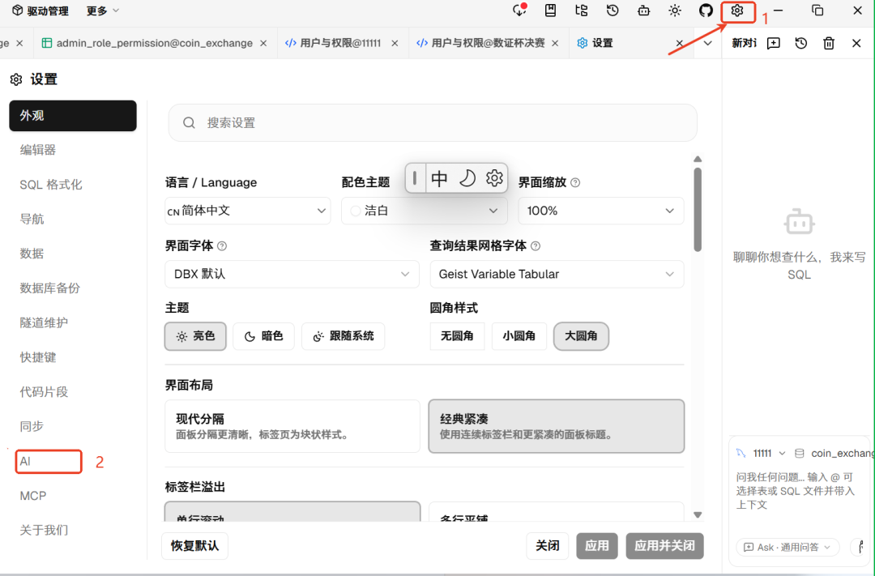Click 应用并关闭 button

click(664, 546)
